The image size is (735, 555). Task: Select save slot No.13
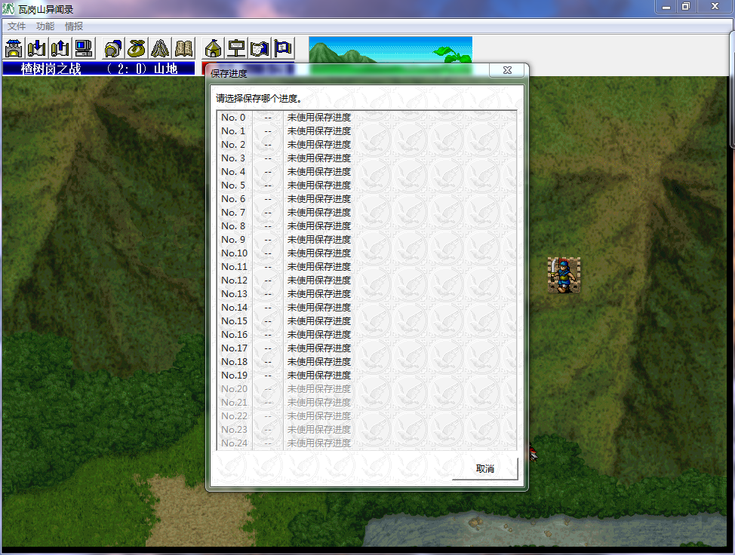point(367,294)
